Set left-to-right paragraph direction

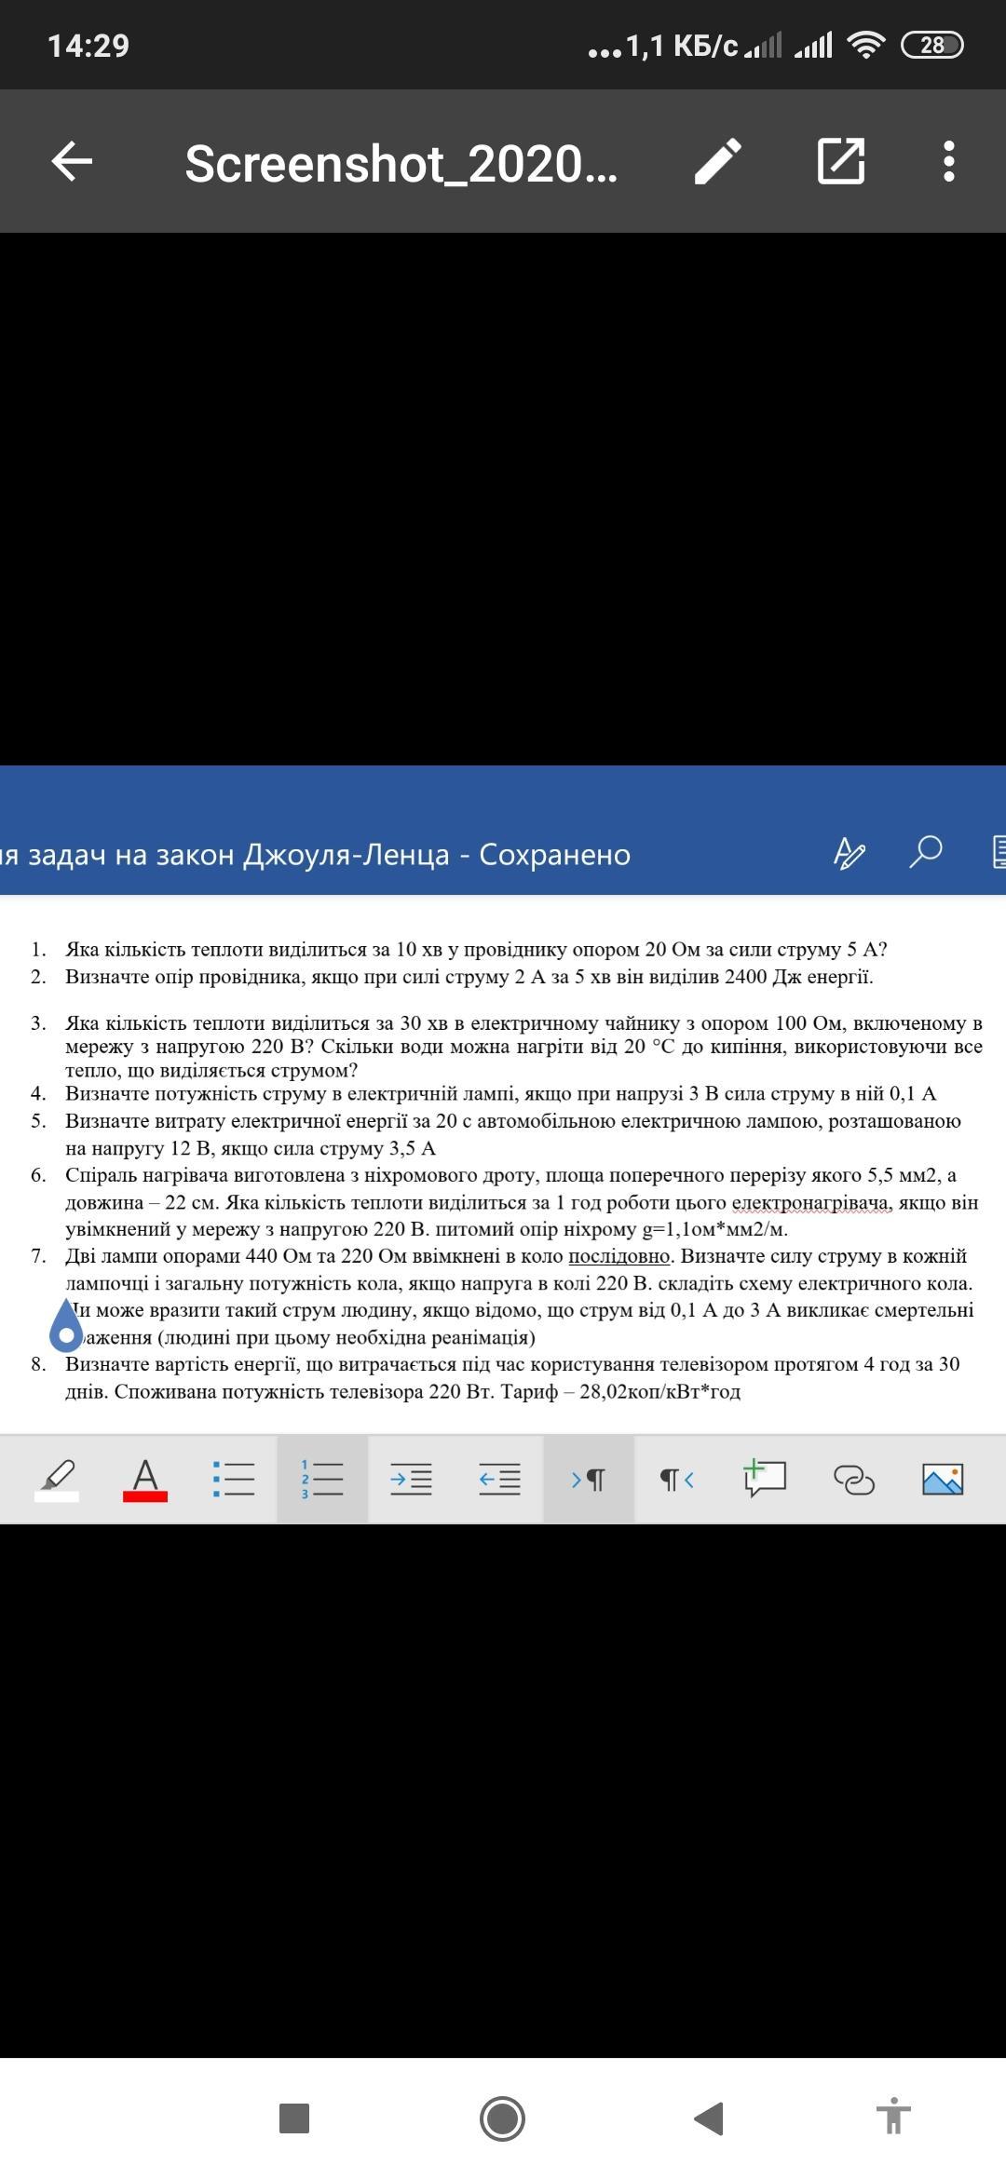click(588, 1479)
